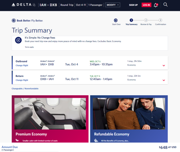This screenshot has height=152, width=180.
Task: Click the No Change Fees plane icon
Action: coord(18,40)
